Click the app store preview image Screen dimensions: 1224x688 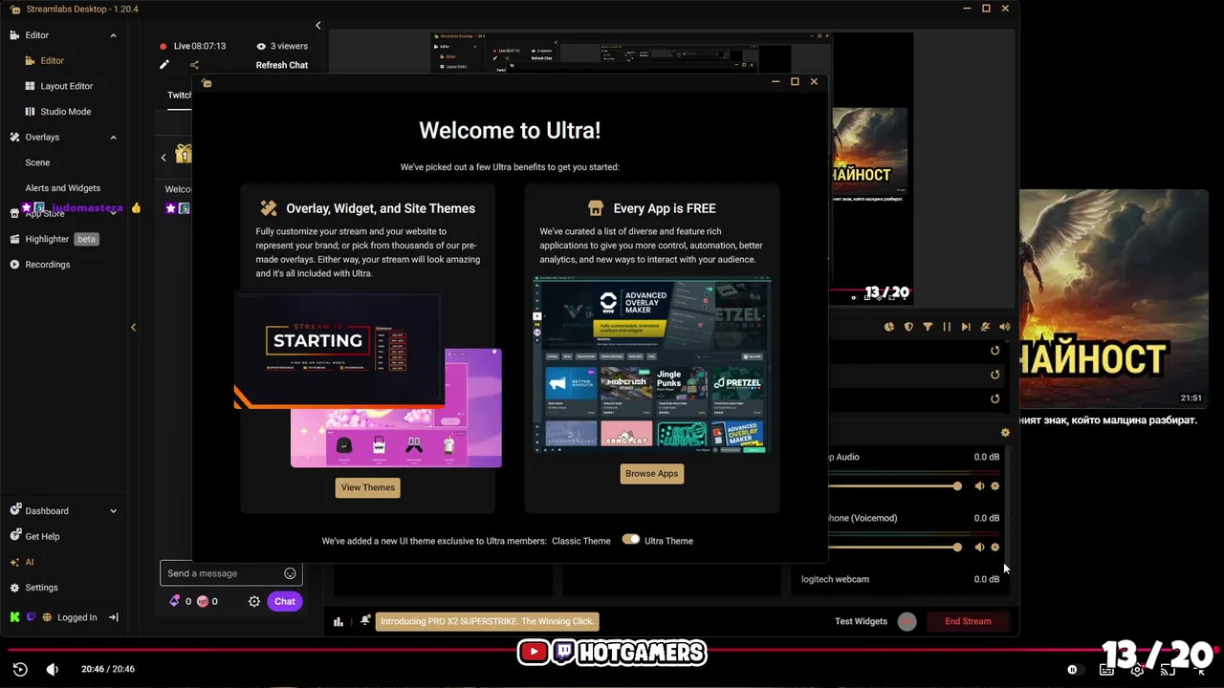point(652,364)
